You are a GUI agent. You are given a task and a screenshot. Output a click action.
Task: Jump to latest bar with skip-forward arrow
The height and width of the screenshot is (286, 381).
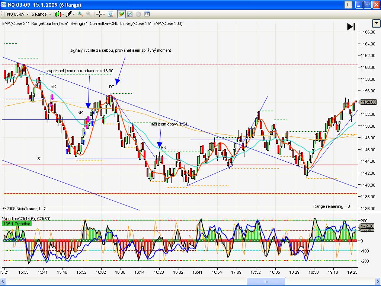click(x=351, y=26)
